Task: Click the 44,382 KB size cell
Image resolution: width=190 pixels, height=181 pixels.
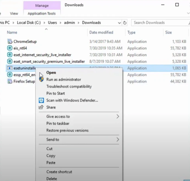Action: coord(178,81)
